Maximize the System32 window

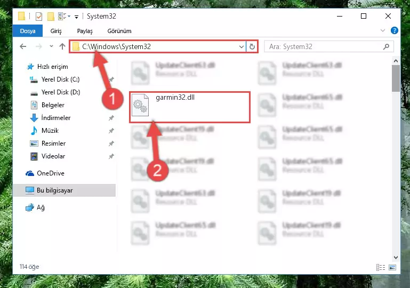(x=364, y=16)
